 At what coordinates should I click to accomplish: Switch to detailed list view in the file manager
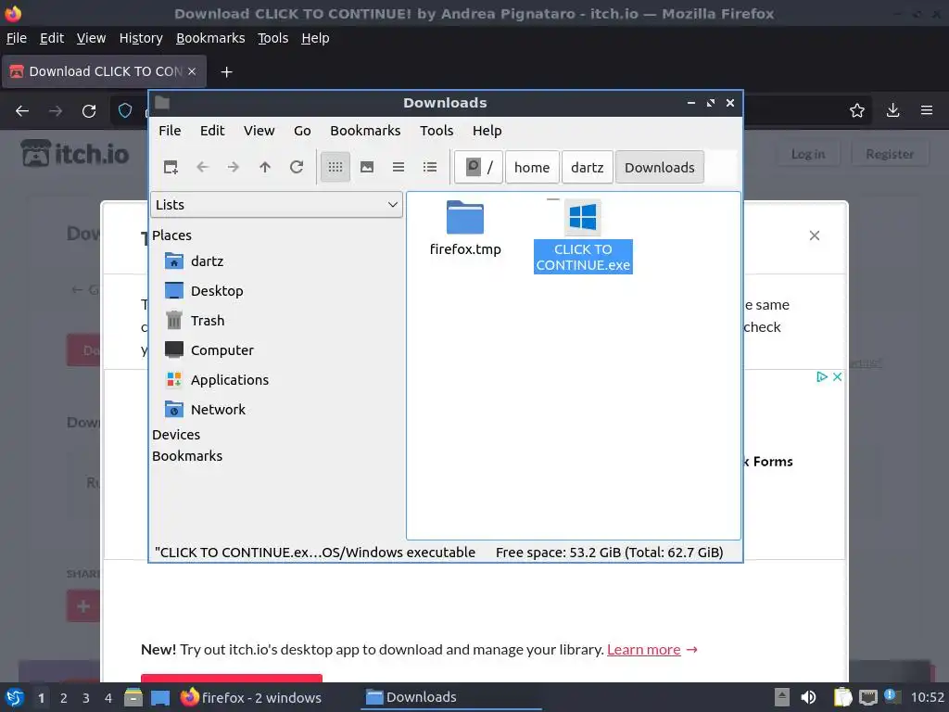coord(430,167)
